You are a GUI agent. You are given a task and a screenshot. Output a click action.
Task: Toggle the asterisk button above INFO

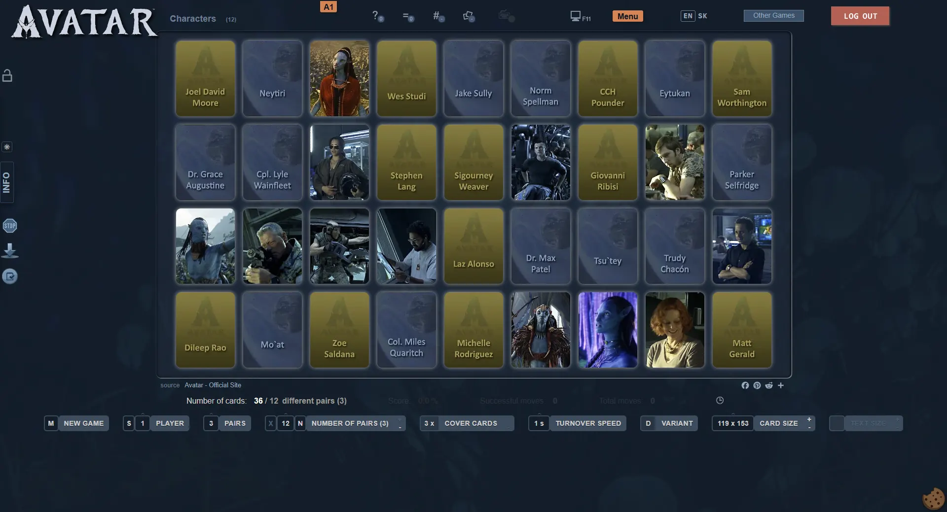coord(7,147)
